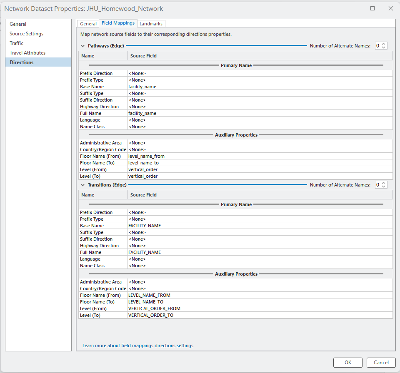Screen dimensions: 400x373
Task: Open Learn more about field mappings link
Action: [138, 346]
